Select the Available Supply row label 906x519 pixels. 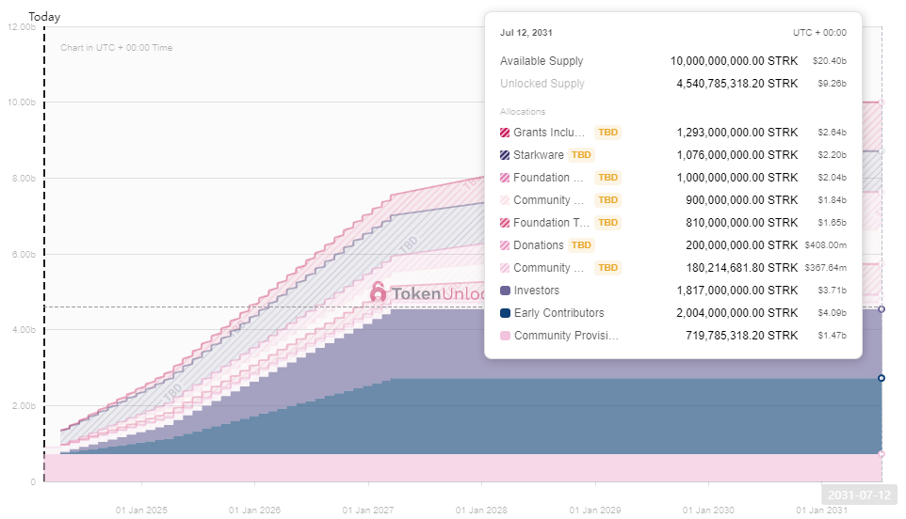click(x=542, y=61)
